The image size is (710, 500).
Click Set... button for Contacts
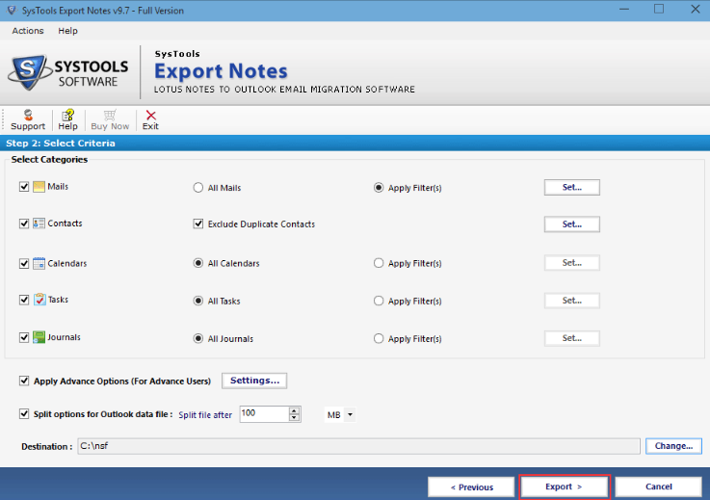(x=572, y=224)
